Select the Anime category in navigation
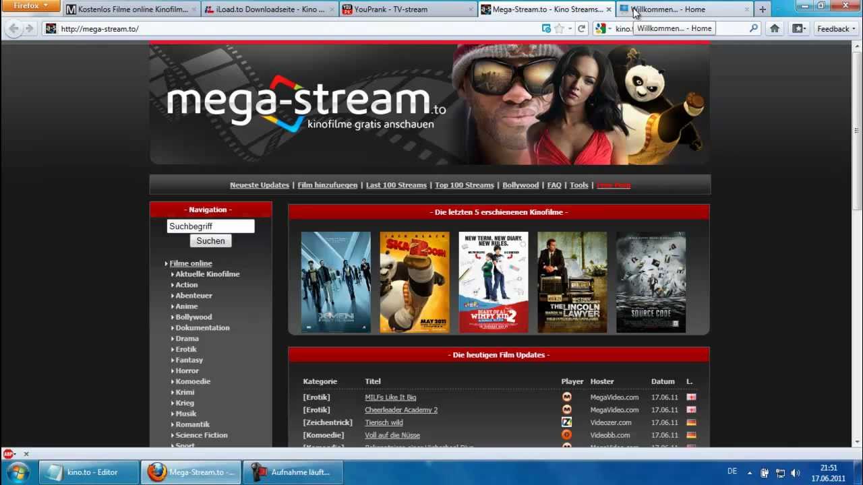863x485 pixels. 187,306
